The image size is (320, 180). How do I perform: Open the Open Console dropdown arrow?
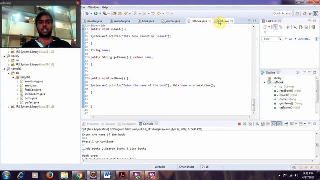[305, 124]
